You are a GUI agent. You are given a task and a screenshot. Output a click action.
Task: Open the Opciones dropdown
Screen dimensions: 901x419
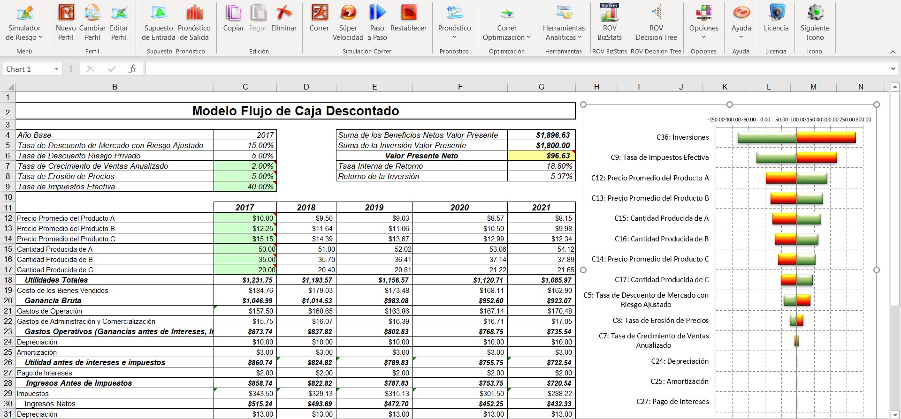tap(703, 22)
